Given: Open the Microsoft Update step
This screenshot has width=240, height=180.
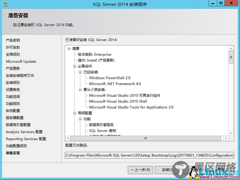Looking at the screenshot, I should [x=21, y=61].
